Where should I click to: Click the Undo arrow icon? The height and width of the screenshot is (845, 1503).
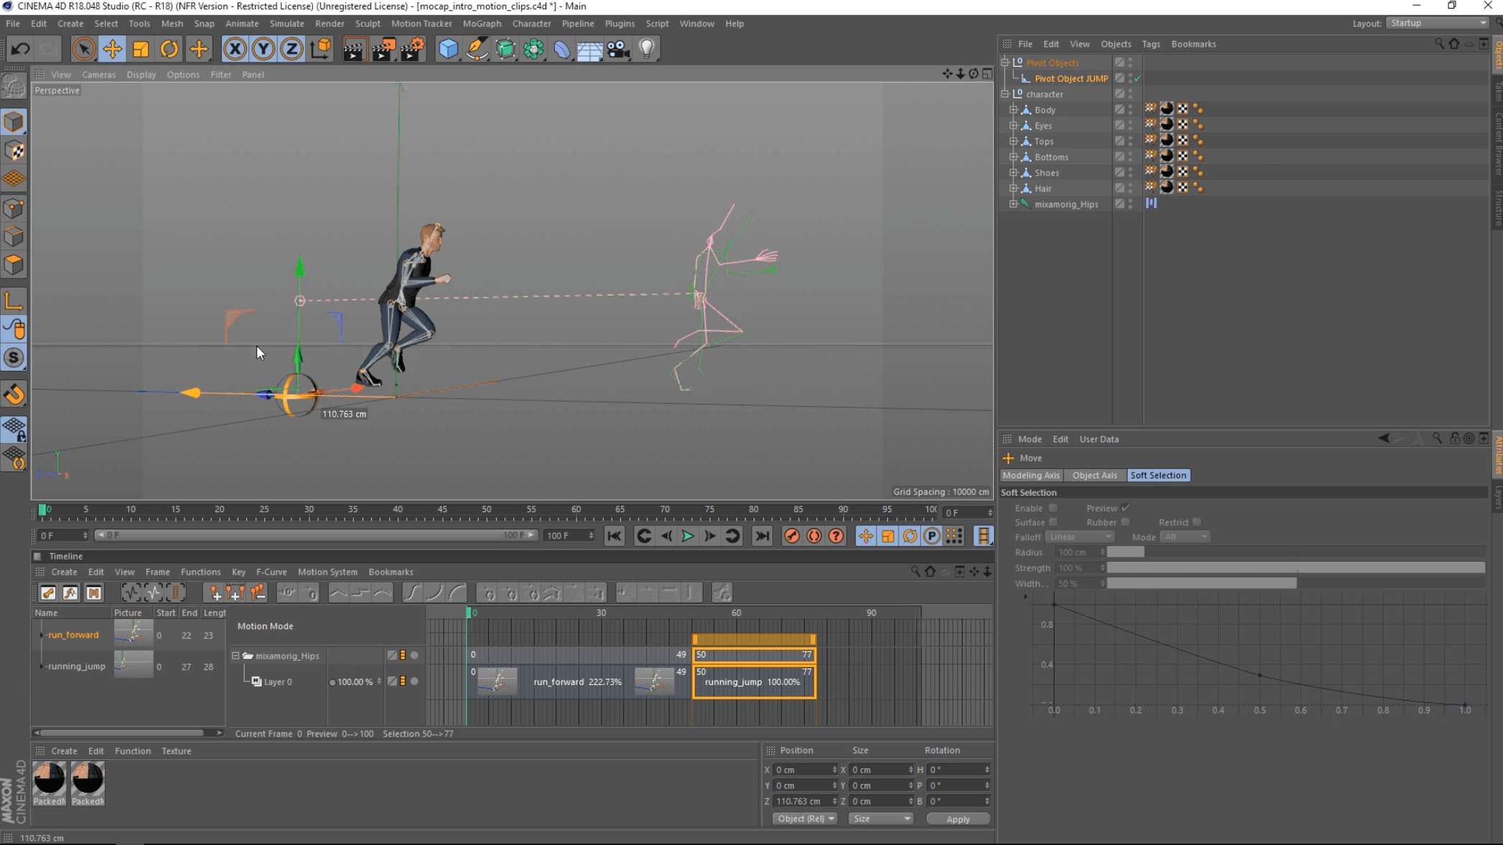click(20, 49)
